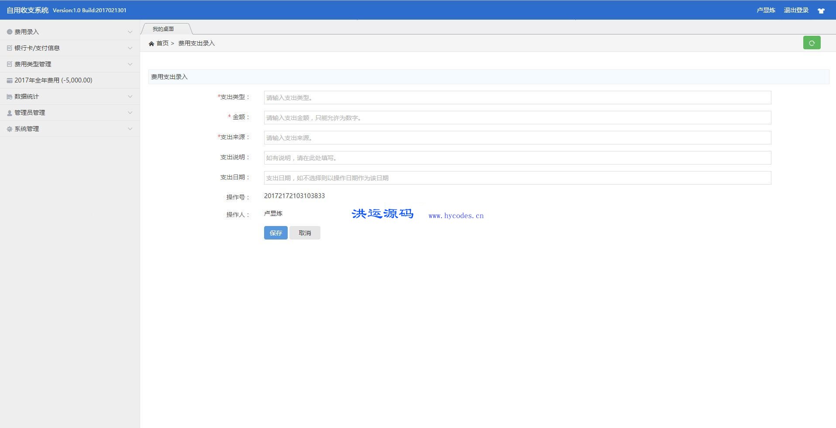Click the t-shirt skin icon in header
The height and width of the screenshot is (428, 836).
pyautogui.click(x=821, y=10)
